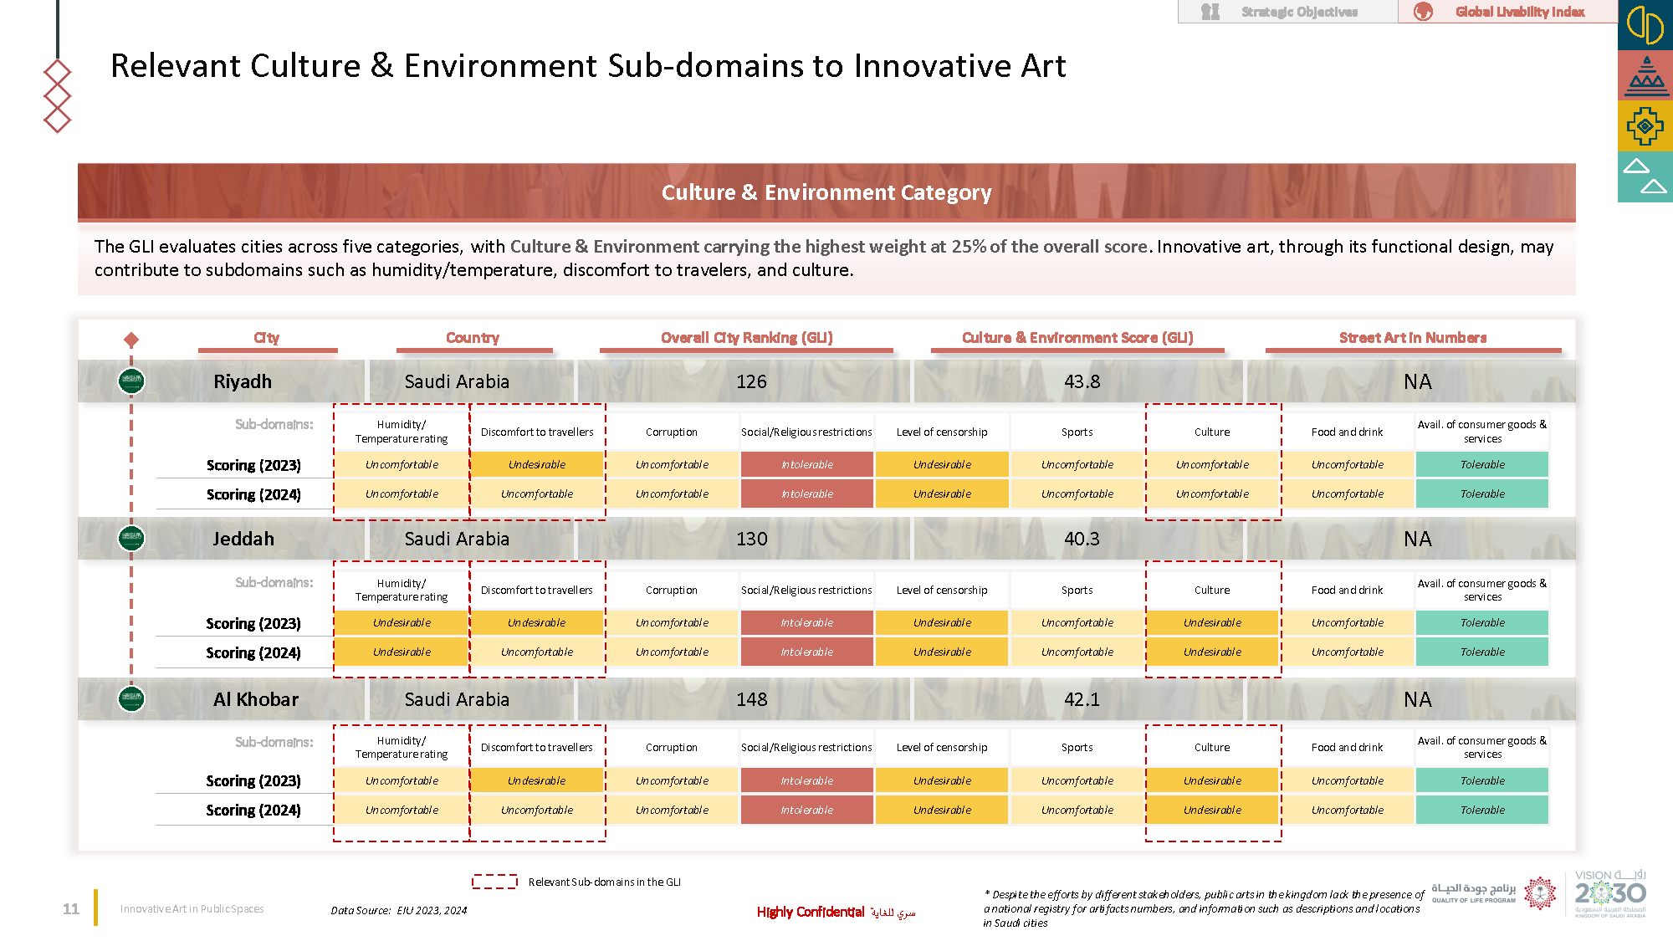The height and width of the screenshot is (941, 1673).
Task: Select the Jeddah city name
Action: [243, 539]
